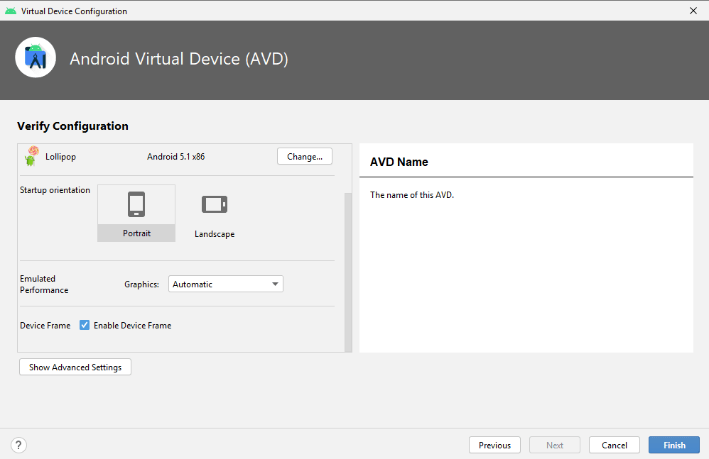Click the configuration panel vertical scrollbar

point(348,272)
